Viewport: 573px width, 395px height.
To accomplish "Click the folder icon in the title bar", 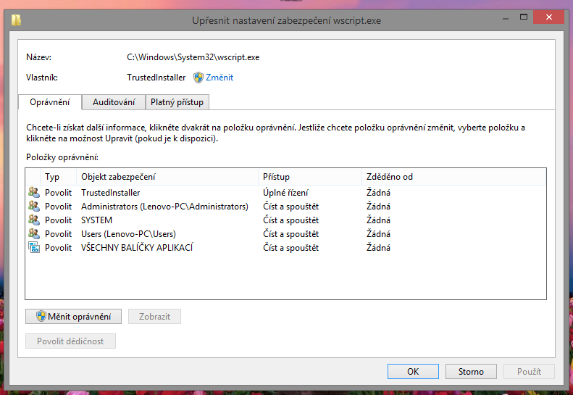I will click(16, 20).
